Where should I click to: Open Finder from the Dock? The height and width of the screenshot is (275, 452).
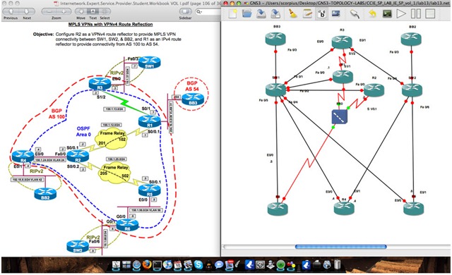click(x=116, y=264)
